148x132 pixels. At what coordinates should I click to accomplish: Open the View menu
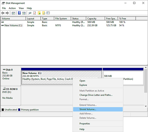point(21,8)
